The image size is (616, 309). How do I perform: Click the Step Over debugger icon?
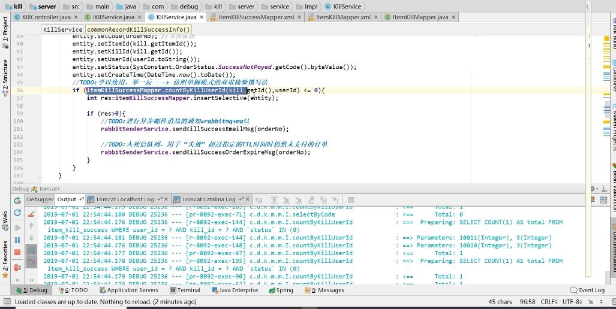274,199
